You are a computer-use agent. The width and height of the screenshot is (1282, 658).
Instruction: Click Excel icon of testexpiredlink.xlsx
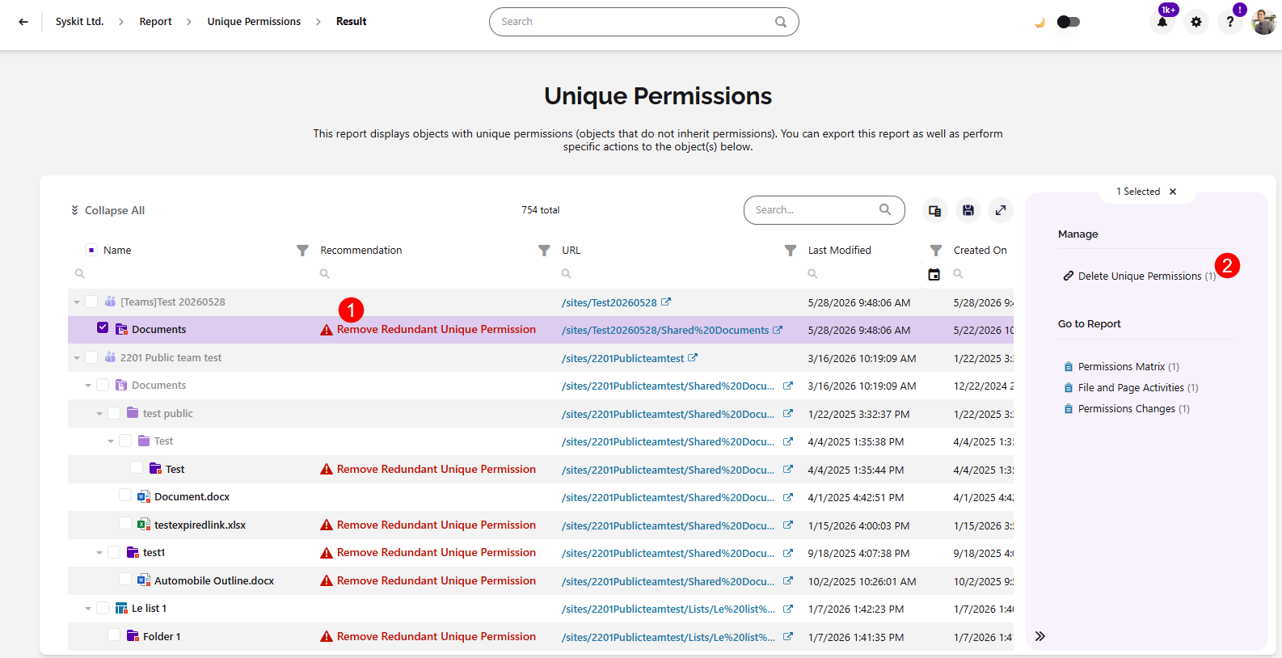click(x=144, y=525)
